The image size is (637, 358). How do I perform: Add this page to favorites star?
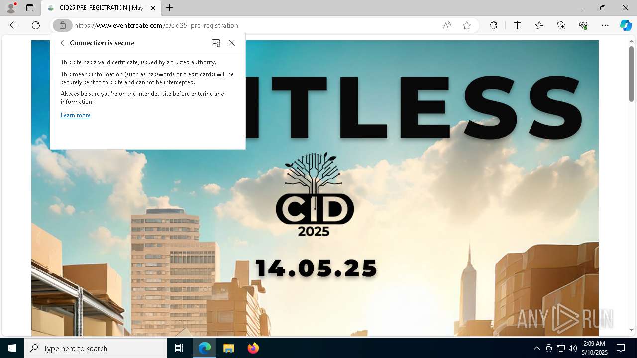(x=467, y=25)
